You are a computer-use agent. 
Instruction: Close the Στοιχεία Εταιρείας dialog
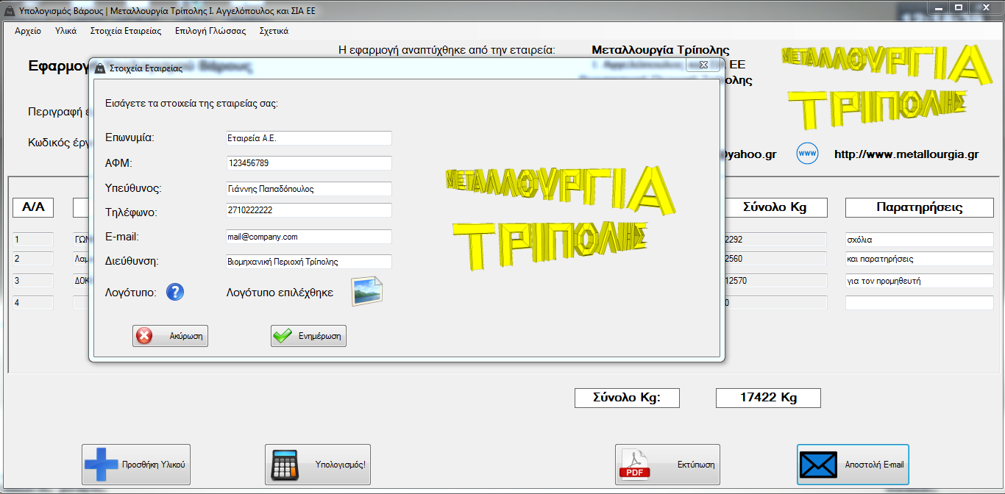tap(703, 65)
